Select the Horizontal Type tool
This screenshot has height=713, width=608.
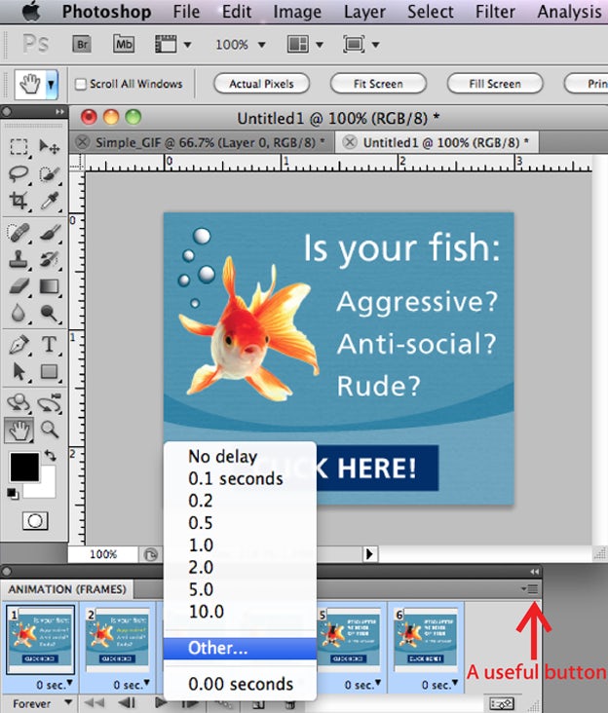49,344
